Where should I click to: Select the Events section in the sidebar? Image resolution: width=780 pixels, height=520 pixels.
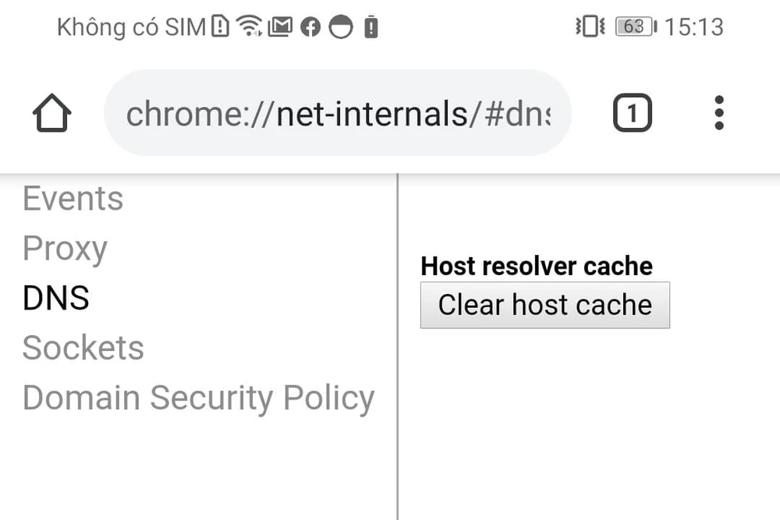(x=73, y=199)
